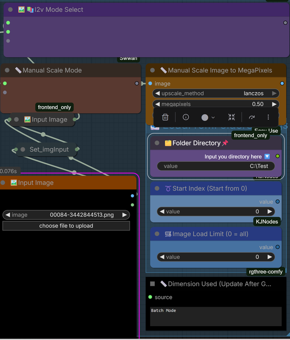The image size is (290, 340).
Task: Toggle collapse dot on Set_imgInput node
Action: coord(22,149)
